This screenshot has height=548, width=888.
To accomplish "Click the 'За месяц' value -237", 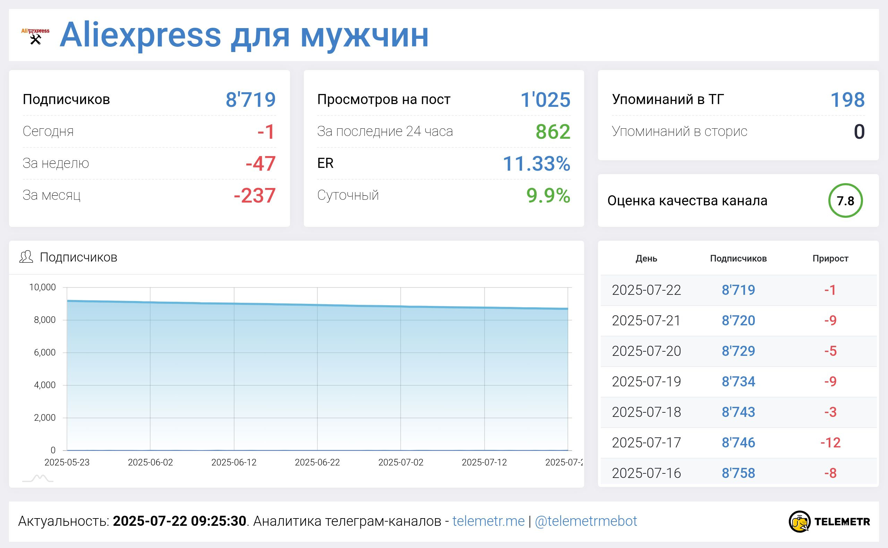I will (255, 195).
